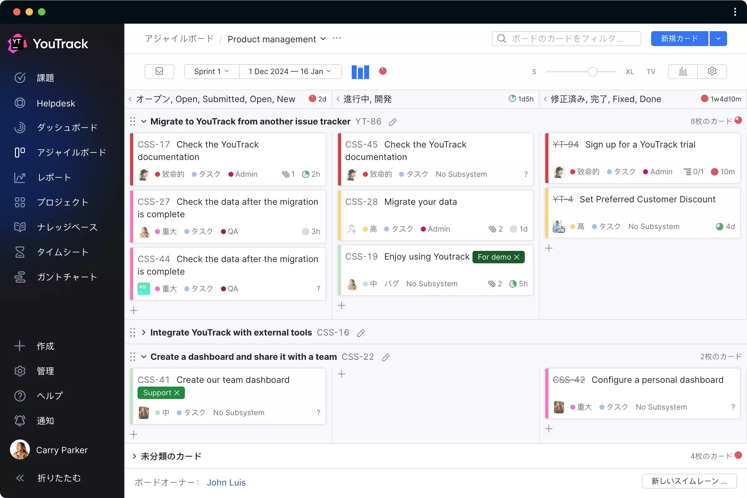Click the notifications bell icon

pyautogui.click(x=20, y=420)
